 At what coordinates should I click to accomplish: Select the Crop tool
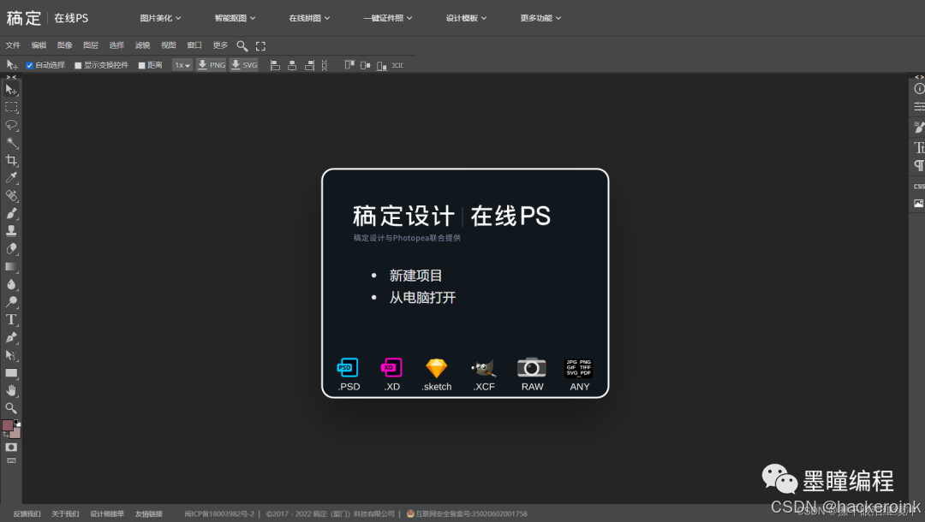[11, 160]
